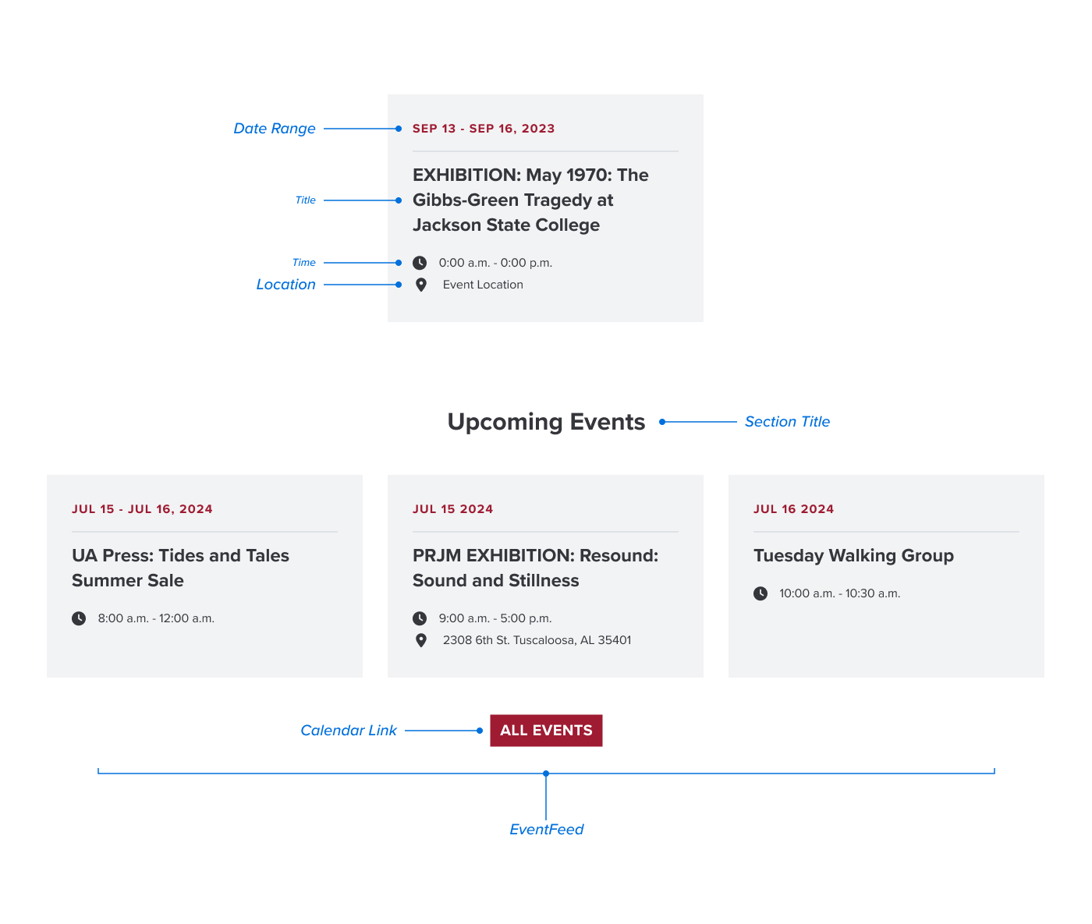Open PRJM EXHIBITION: Resound event title
Screen dimensions: 1092x924
click(x=536, y=568)
